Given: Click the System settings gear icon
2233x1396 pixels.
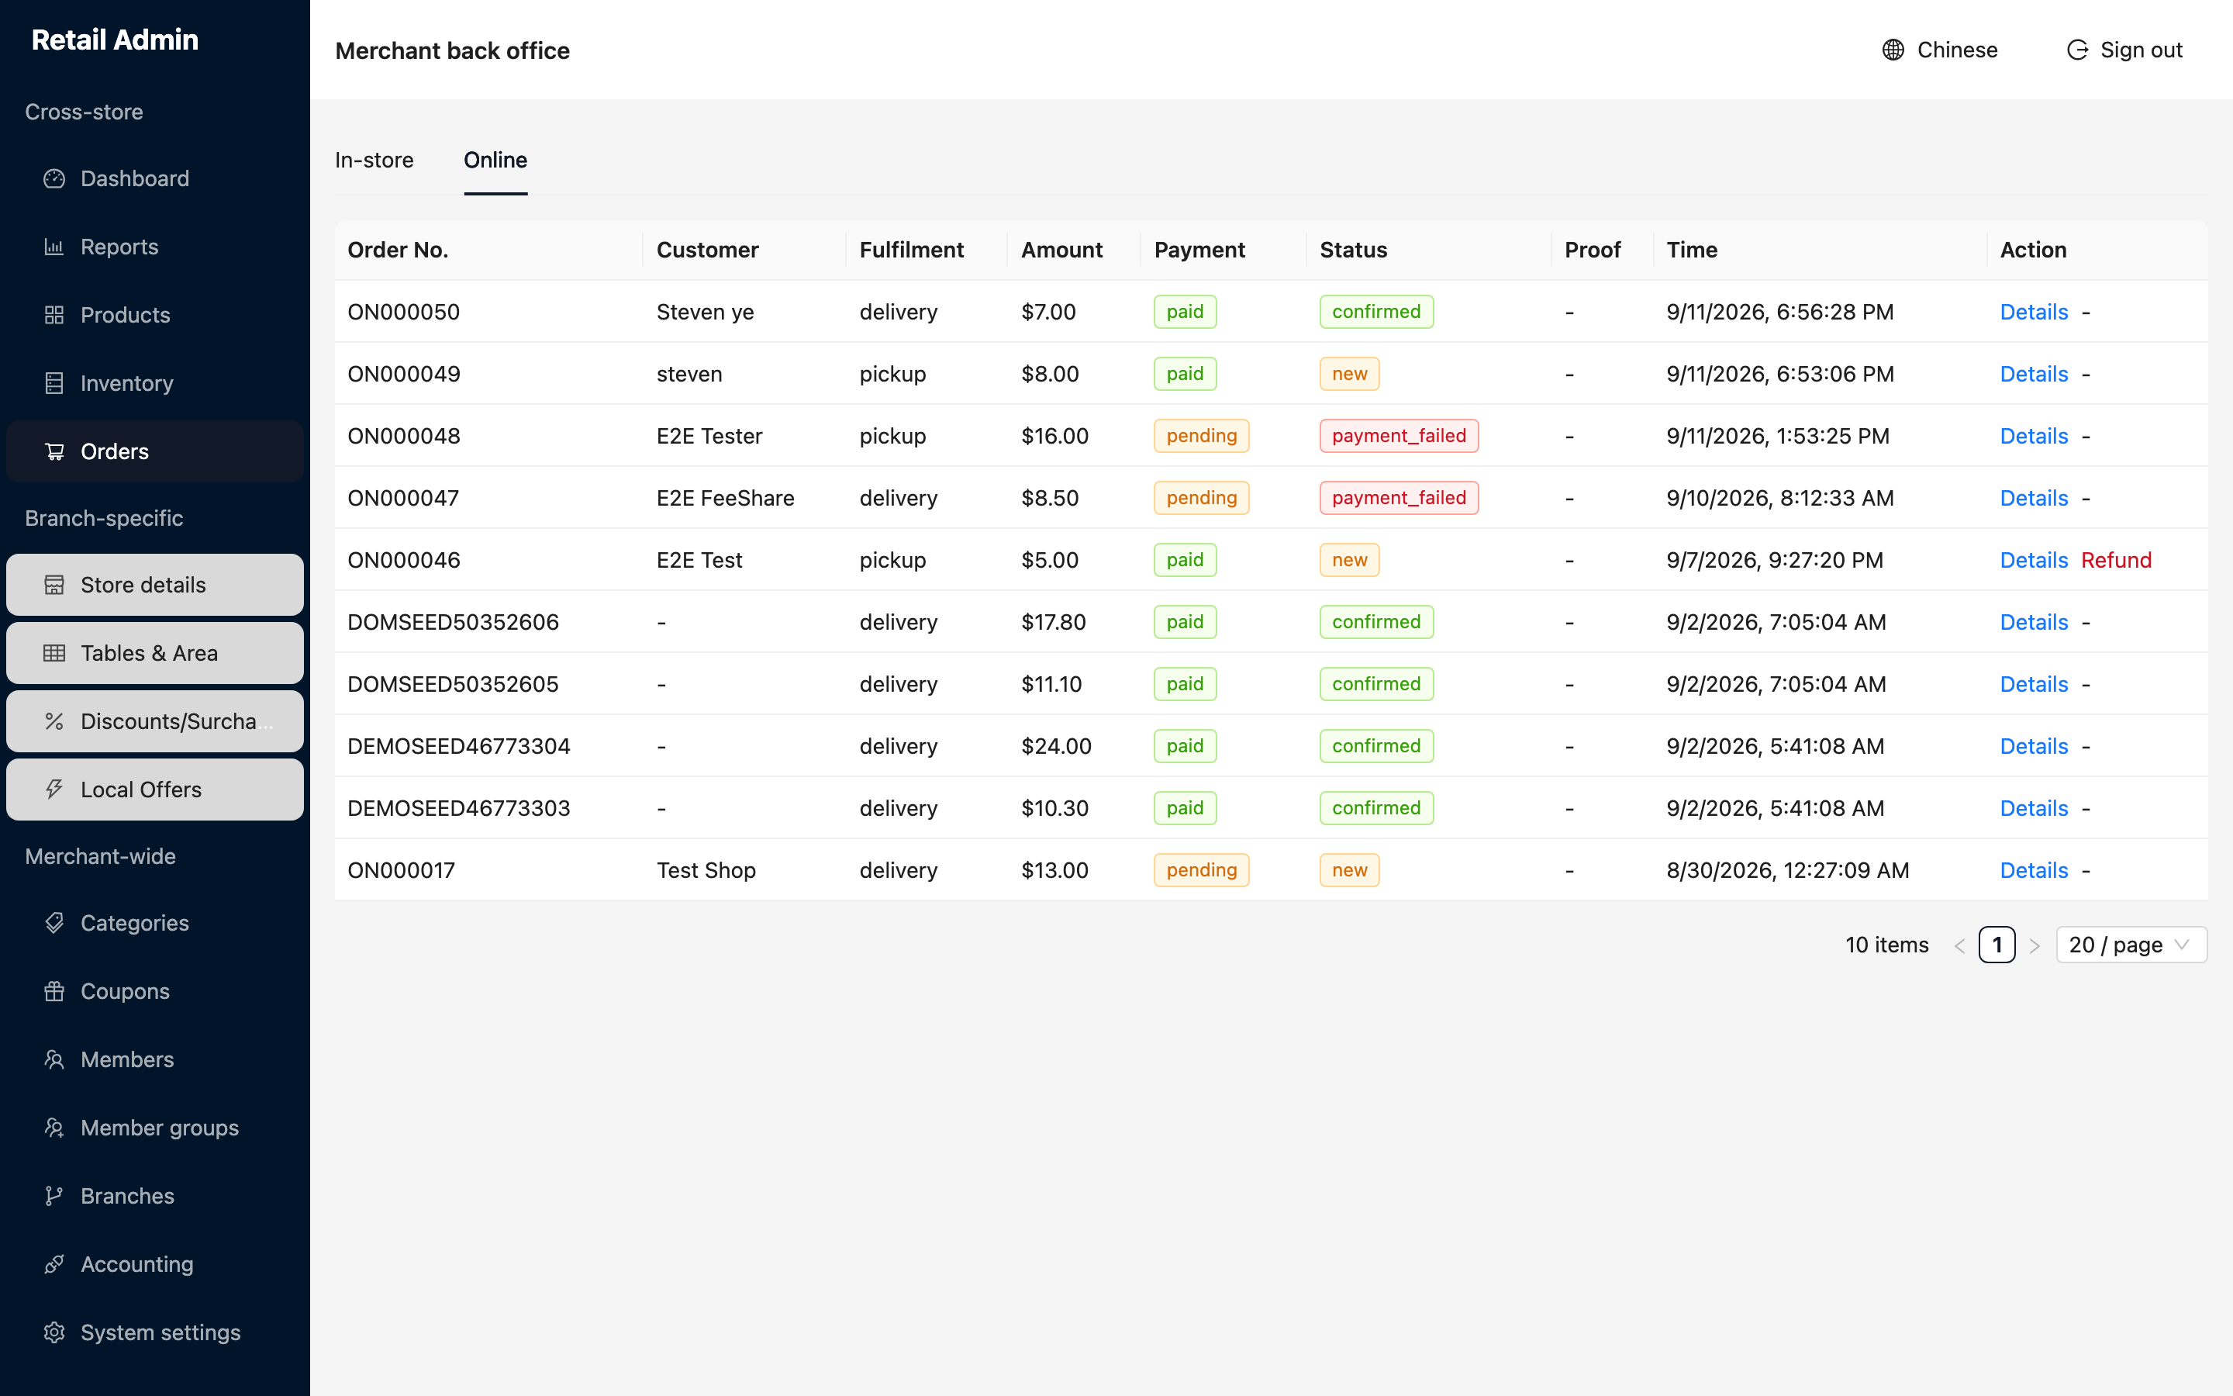Looking at the screenshot, I should pos(54,1332).
